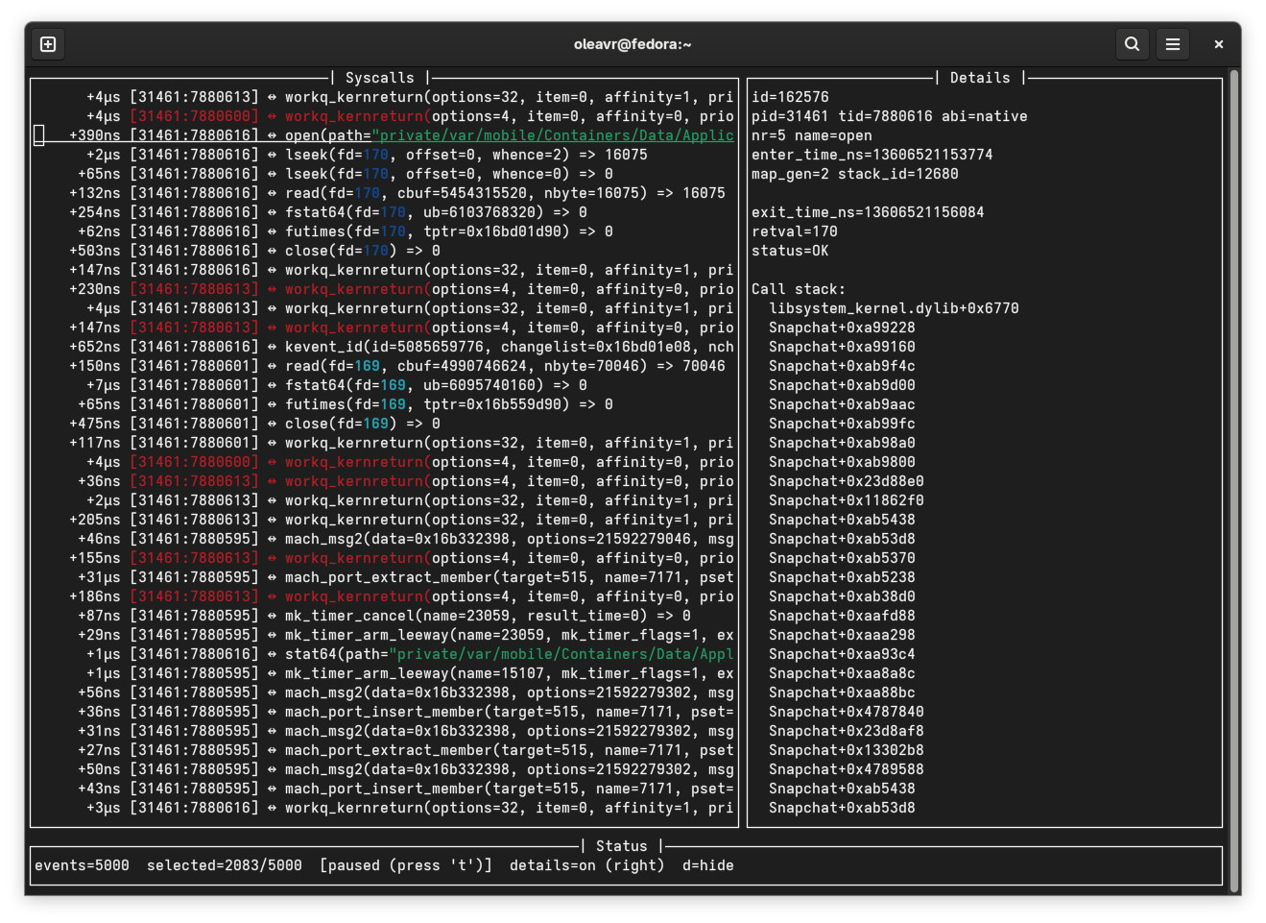This screenshot has height=923, width=1266.
Task: Click the d=hide status hint
Action: (707, 865)
